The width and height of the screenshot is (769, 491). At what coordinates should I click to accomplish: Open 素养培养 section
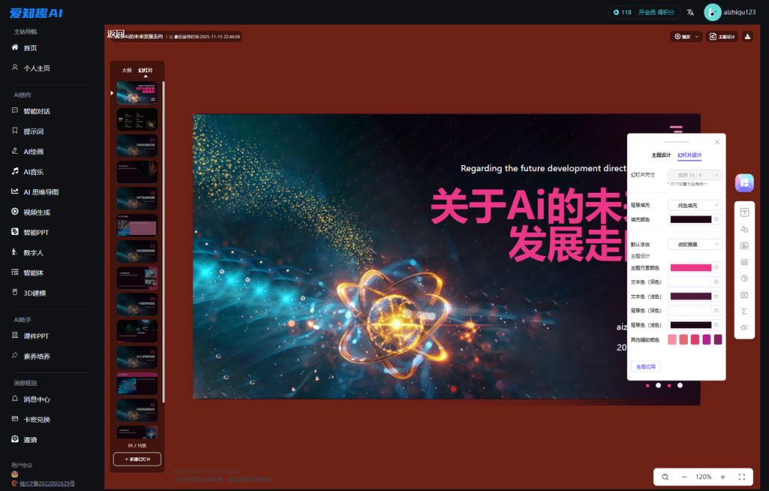37,357
